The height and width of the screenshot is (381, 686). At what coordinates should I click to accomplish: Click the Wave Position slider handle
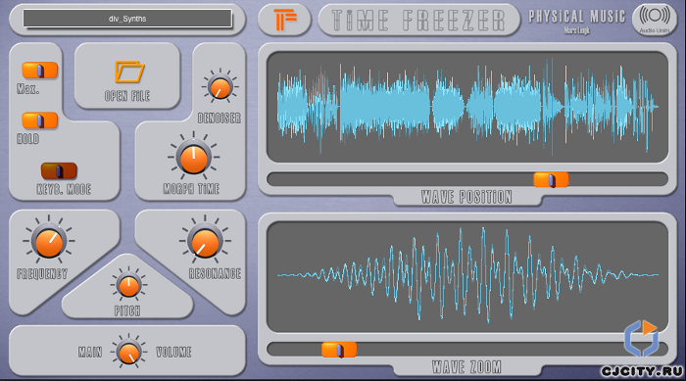tap(551, 180)
